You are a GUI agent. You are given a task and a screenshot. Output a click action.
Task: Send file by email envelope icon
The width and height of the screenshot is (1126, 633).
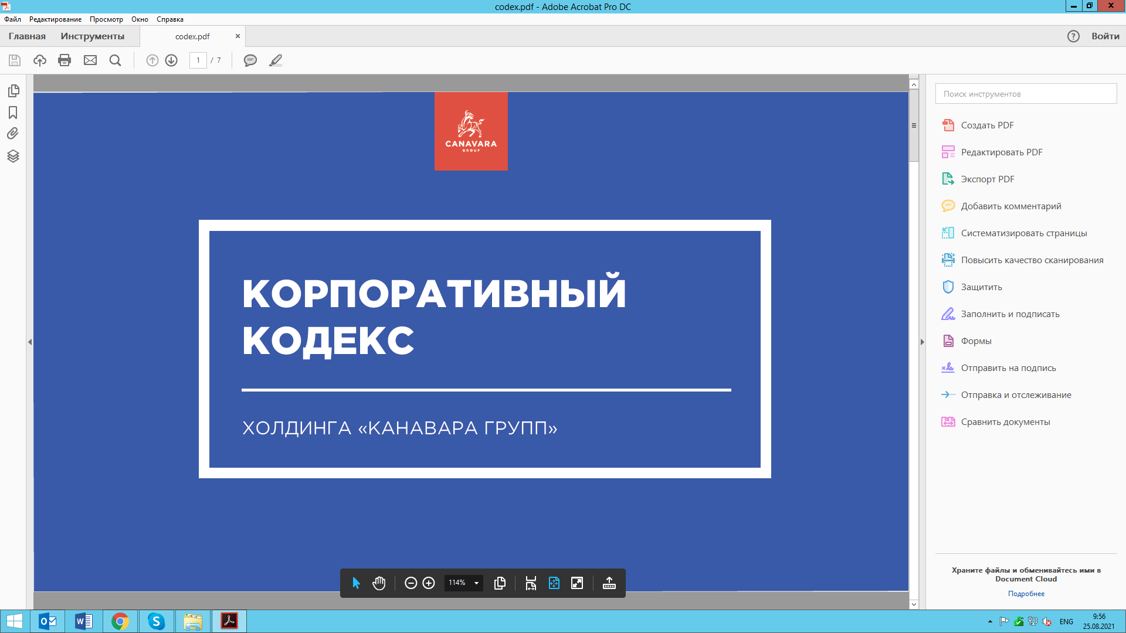[x=90, y=60]
